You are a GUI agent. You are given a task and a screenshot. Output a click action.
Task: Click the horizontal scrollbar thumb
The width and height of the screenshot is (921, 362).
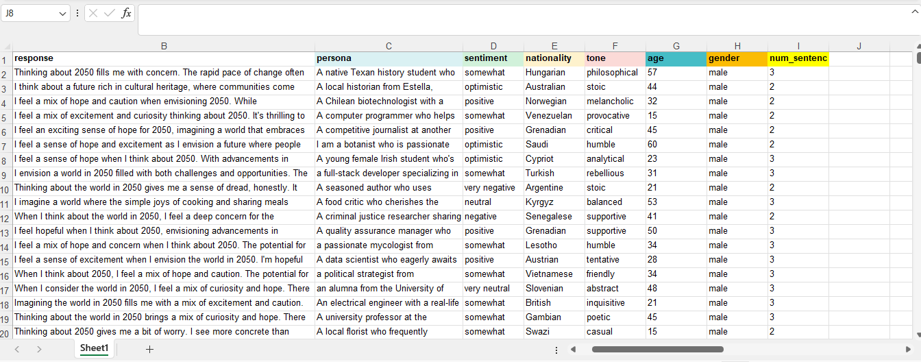tap(656, 349)
